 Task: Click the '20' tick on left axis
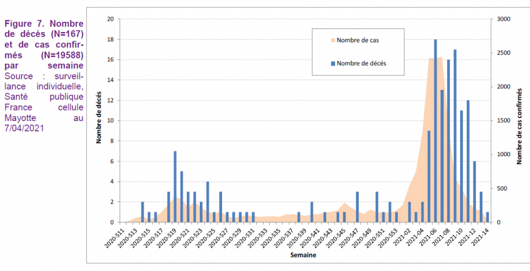pos(110,19)
